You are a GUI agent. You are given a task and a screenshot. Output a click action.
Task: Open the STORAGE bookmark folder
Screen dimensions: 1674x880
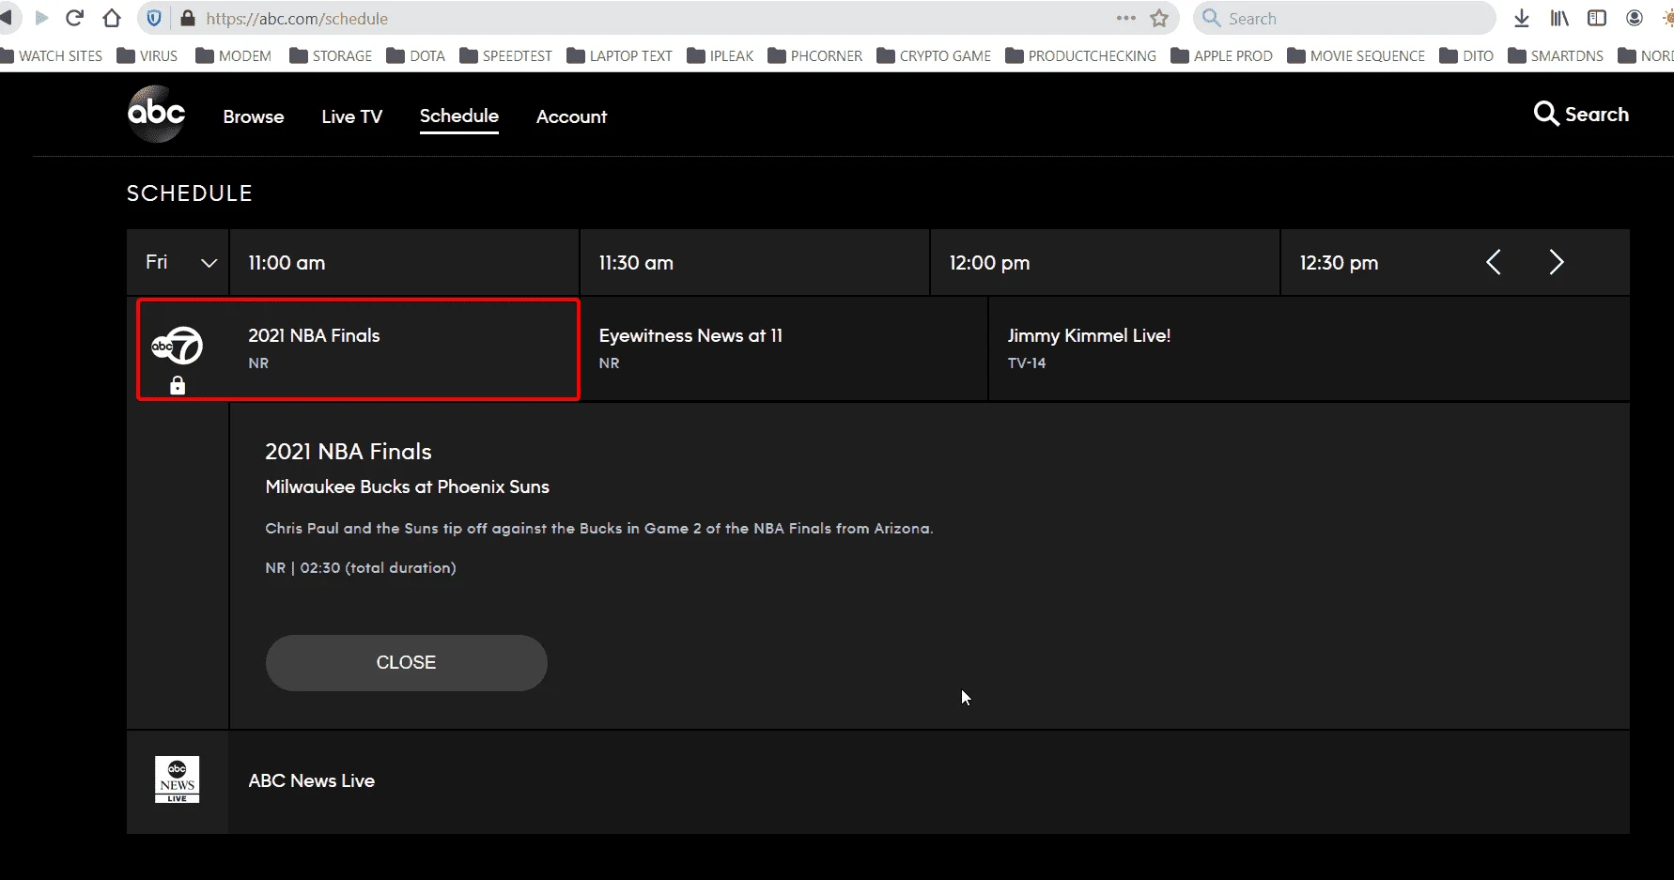(x=331, y=55)
